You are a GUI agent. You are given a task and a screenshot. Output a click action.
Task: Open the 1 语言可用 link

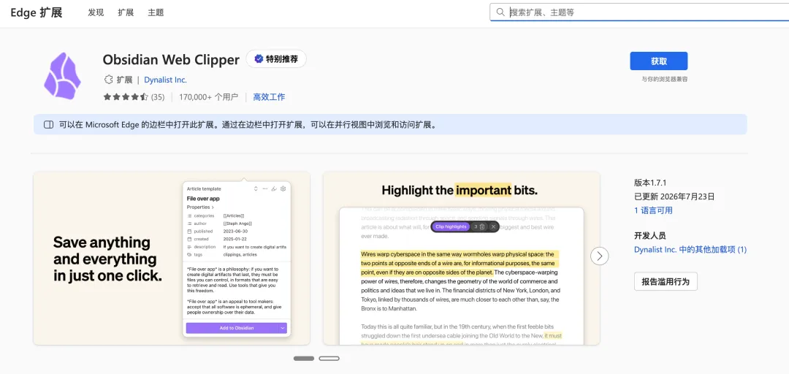tap(653, 210)
